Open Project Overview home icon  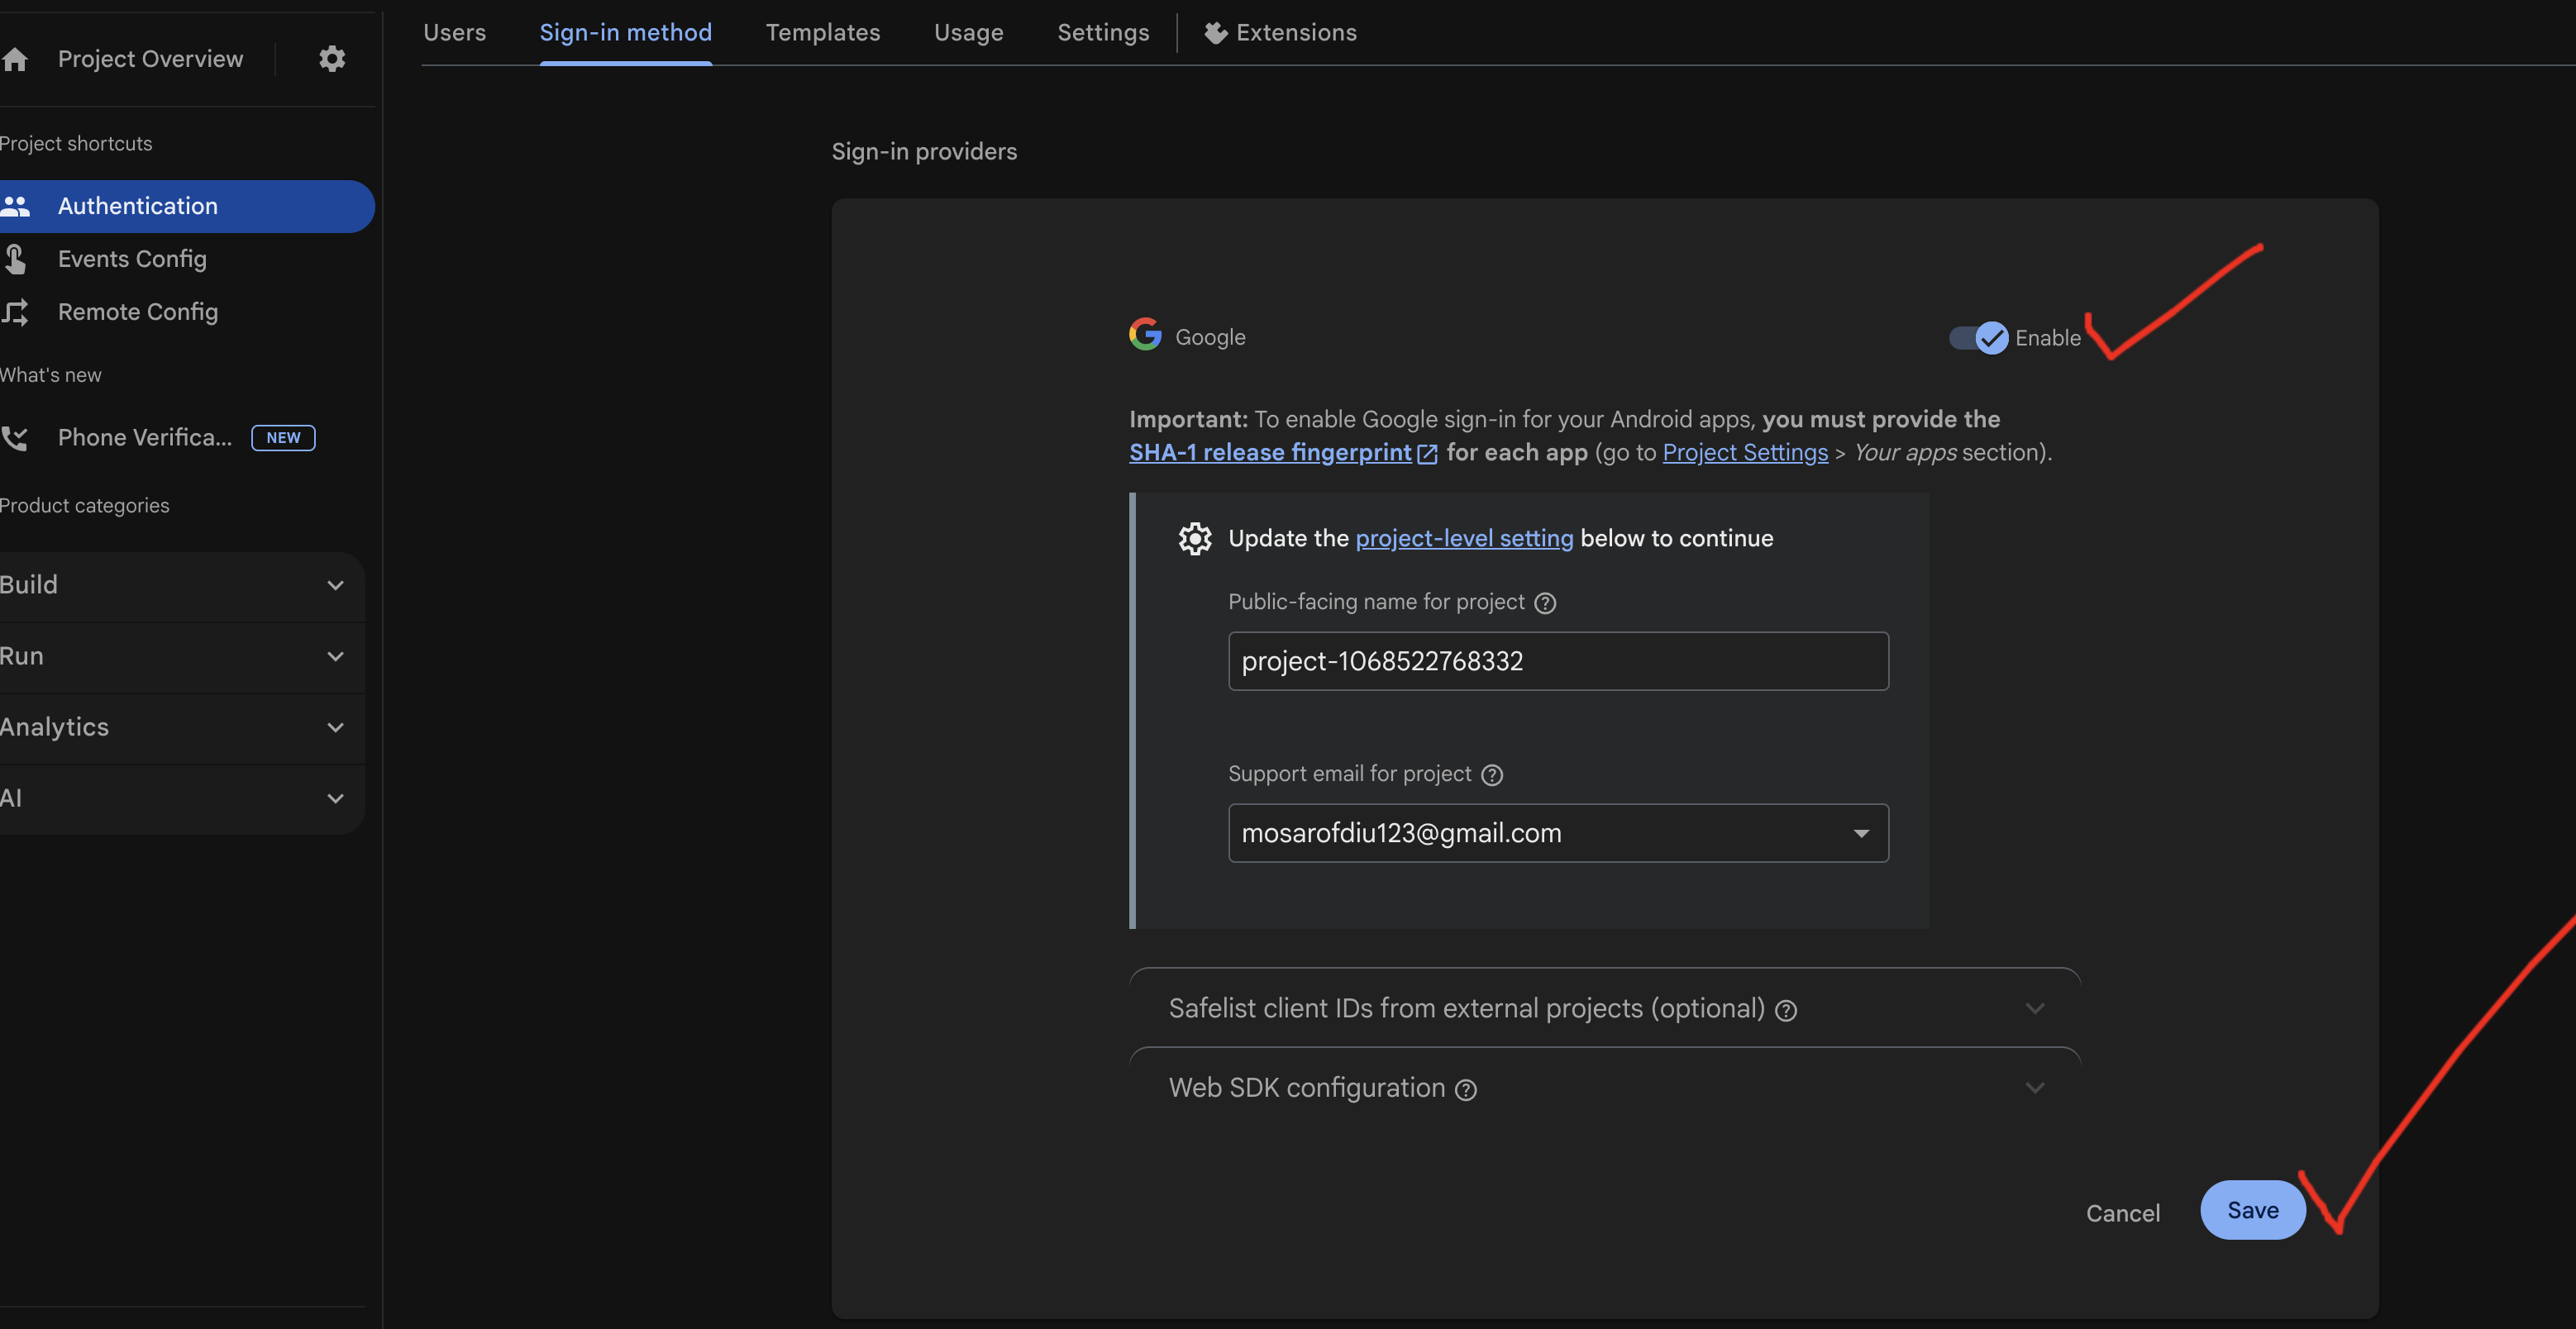tap(15, 60)
